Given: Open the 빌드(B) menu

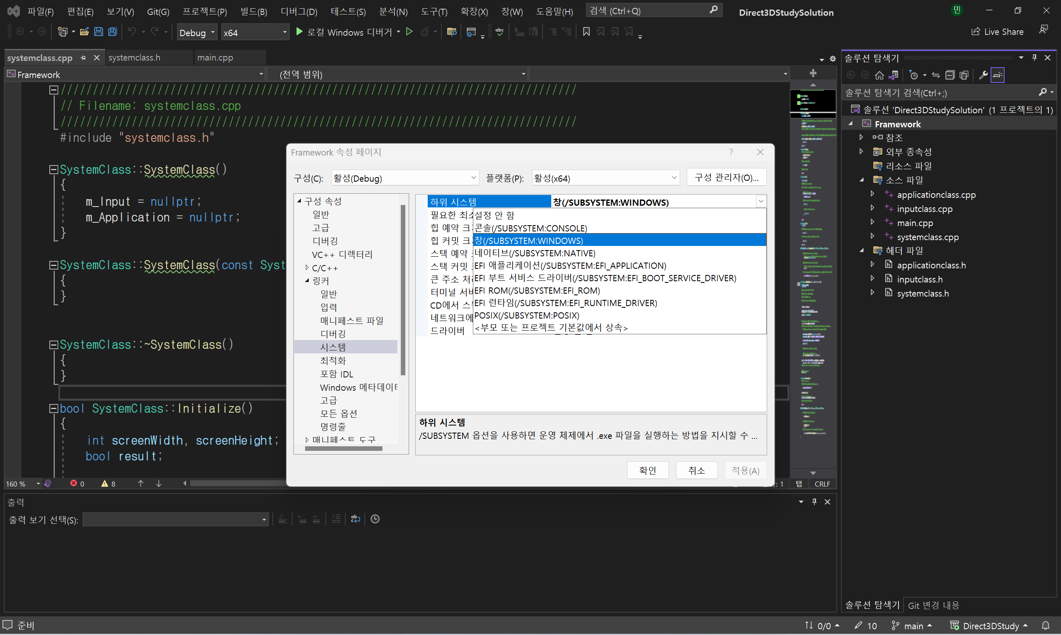Looking at the screenshot, I should pyautogui.click(x=254, y=12).
